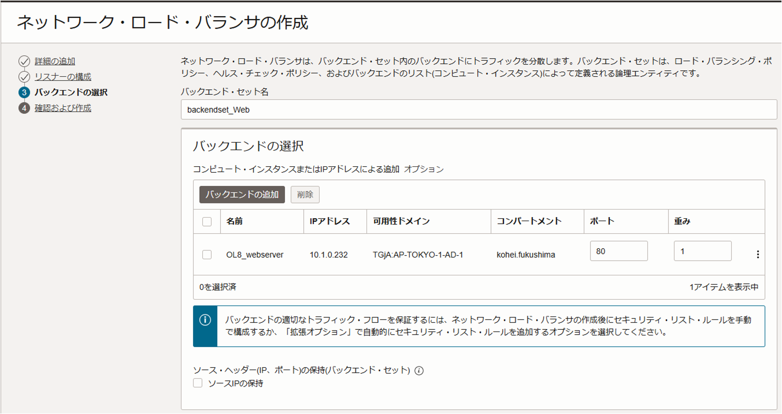Navigate to the リスナーの構成 step link
Viewport: 782px width, 414px height.
coord(63,77)
